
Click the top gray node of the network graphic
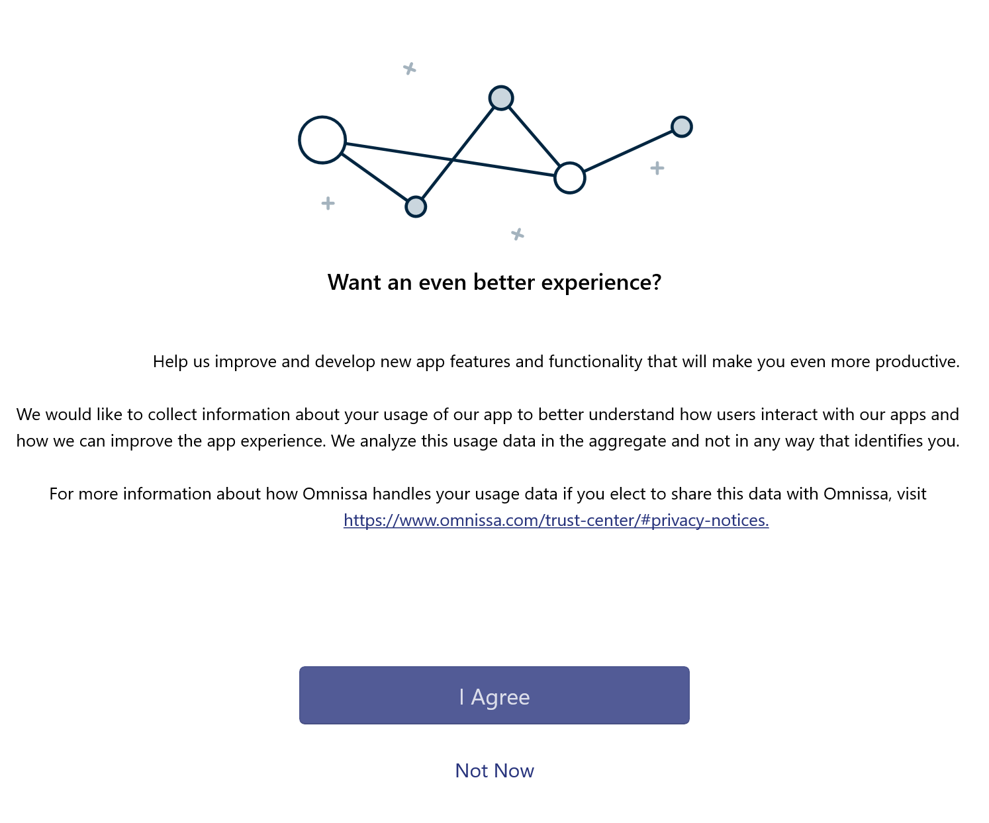[501, 98]
